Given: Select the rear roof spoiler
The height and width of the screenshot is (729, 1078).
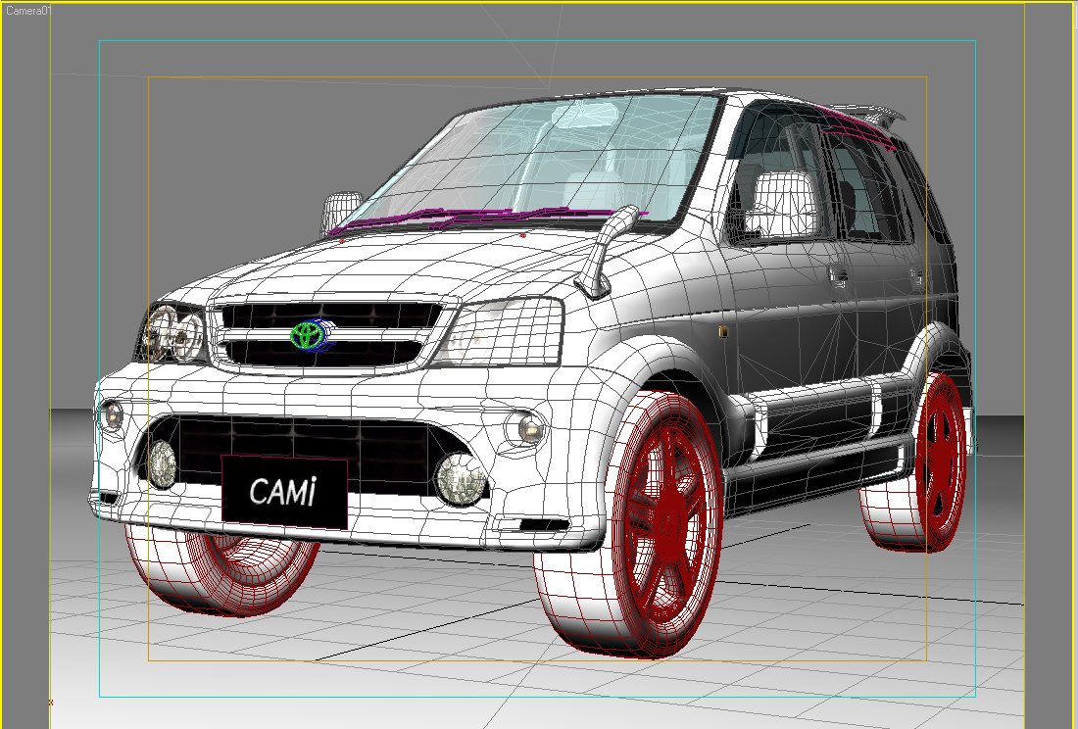Looking at the screenshot, I should (x=867, y=116).
